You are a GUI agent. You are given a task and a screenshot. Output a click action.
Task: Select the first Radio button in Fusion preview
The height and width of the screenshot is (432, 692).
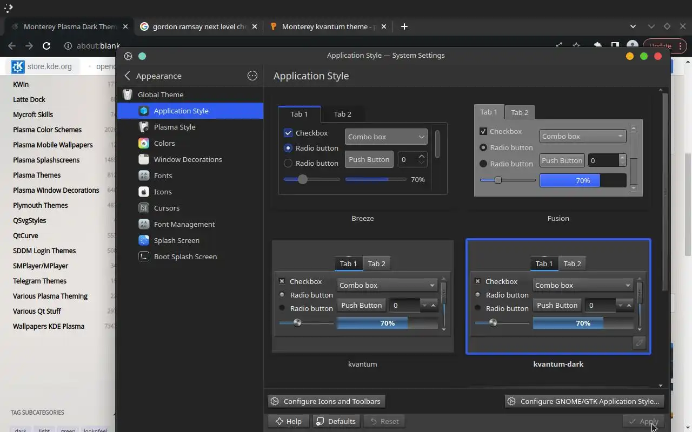(483, 147)
